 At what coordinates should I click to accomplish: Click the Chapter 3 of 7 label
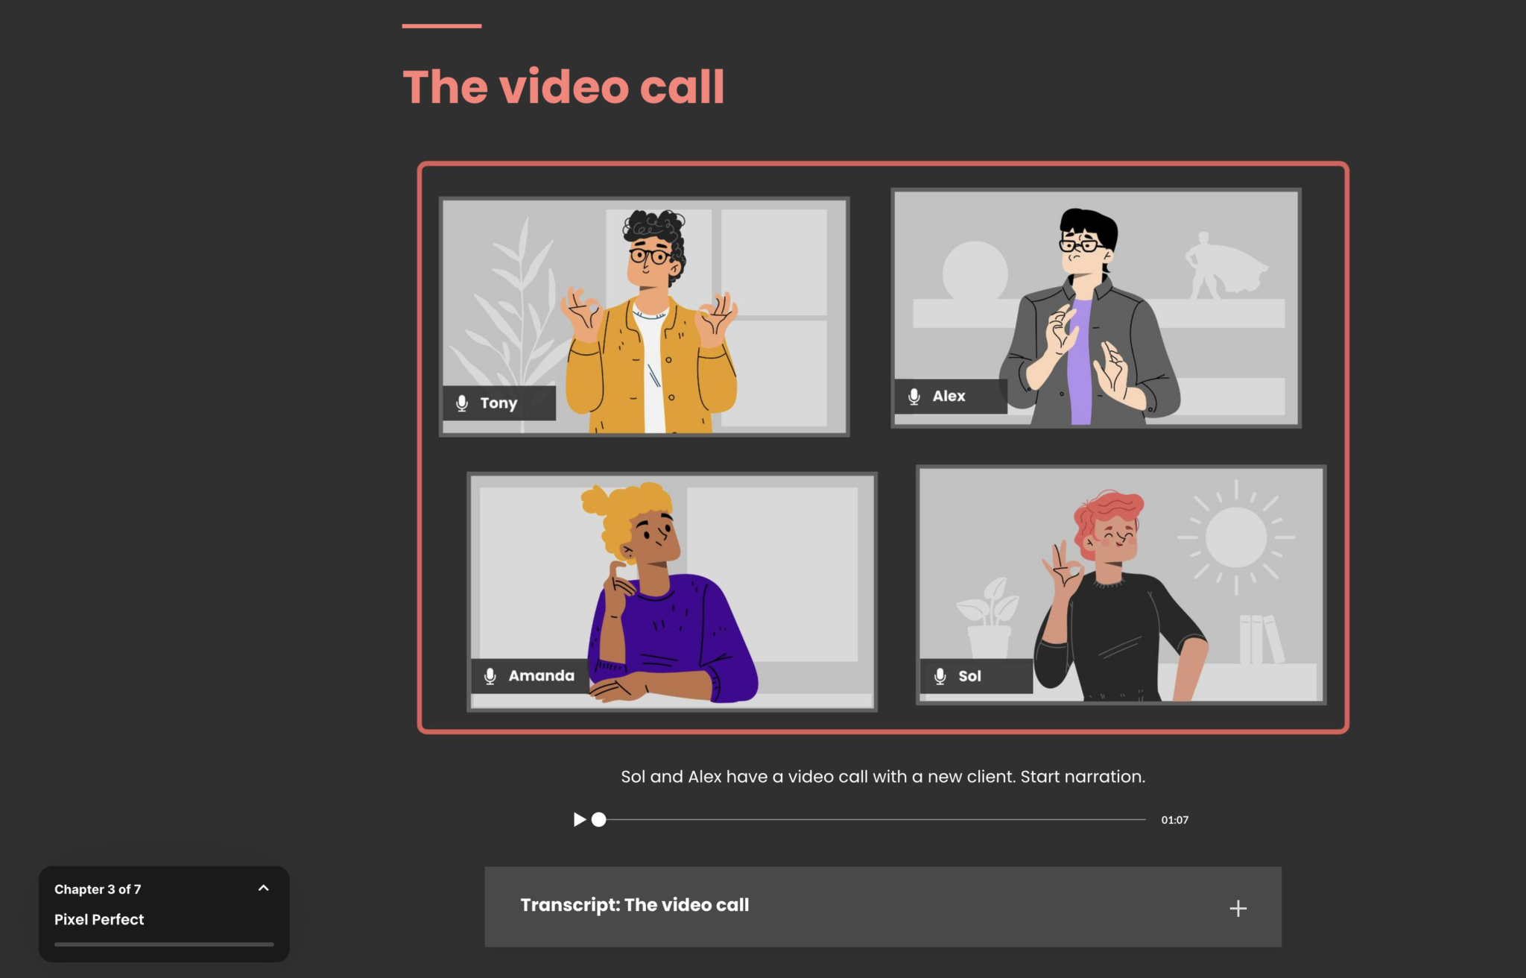click(98, 889)
